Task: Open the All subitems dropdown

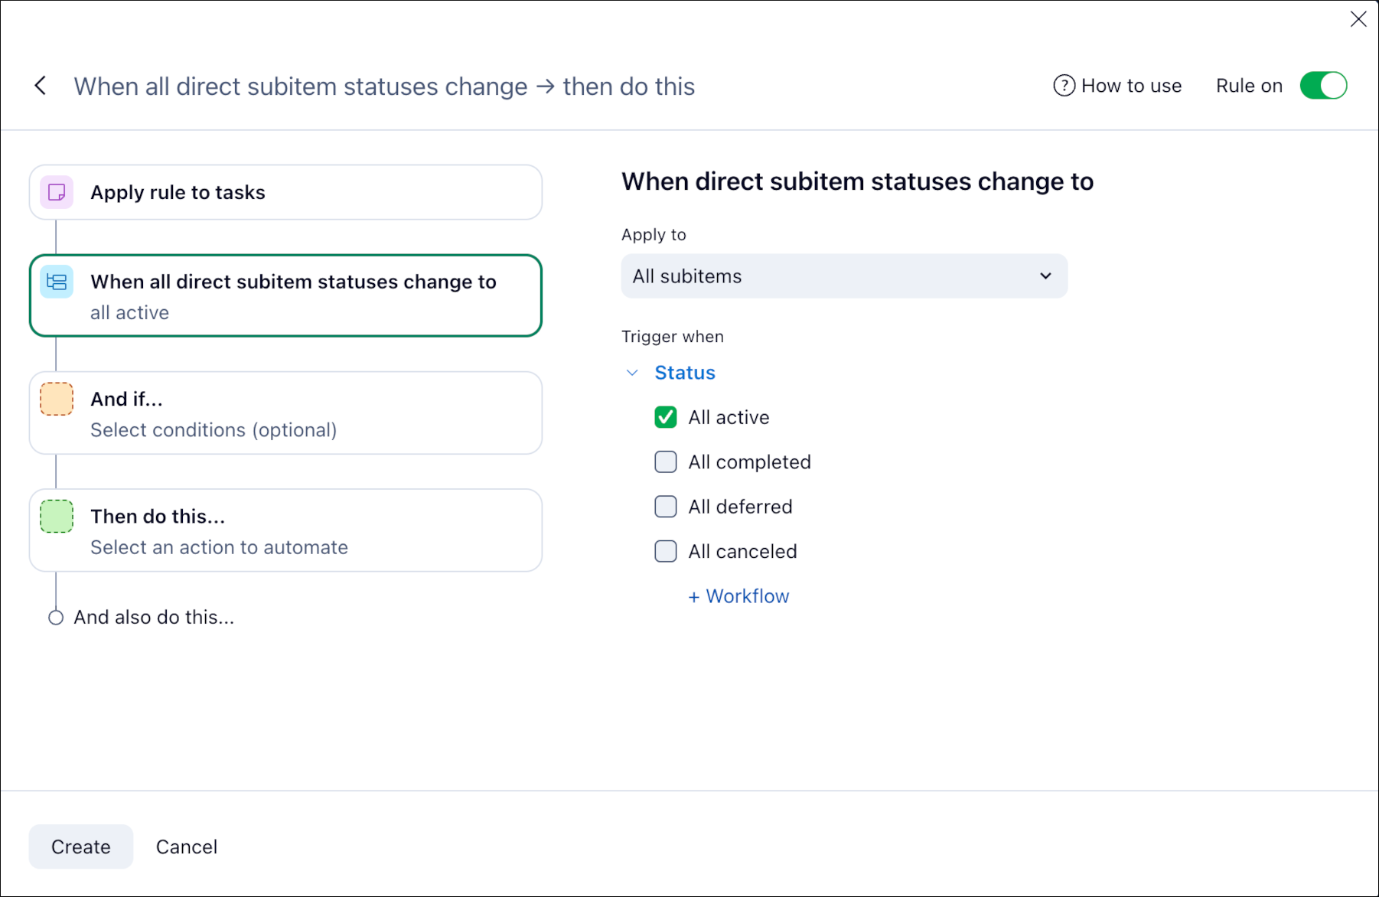Action: pyautogui.click(x=843, y=276)
